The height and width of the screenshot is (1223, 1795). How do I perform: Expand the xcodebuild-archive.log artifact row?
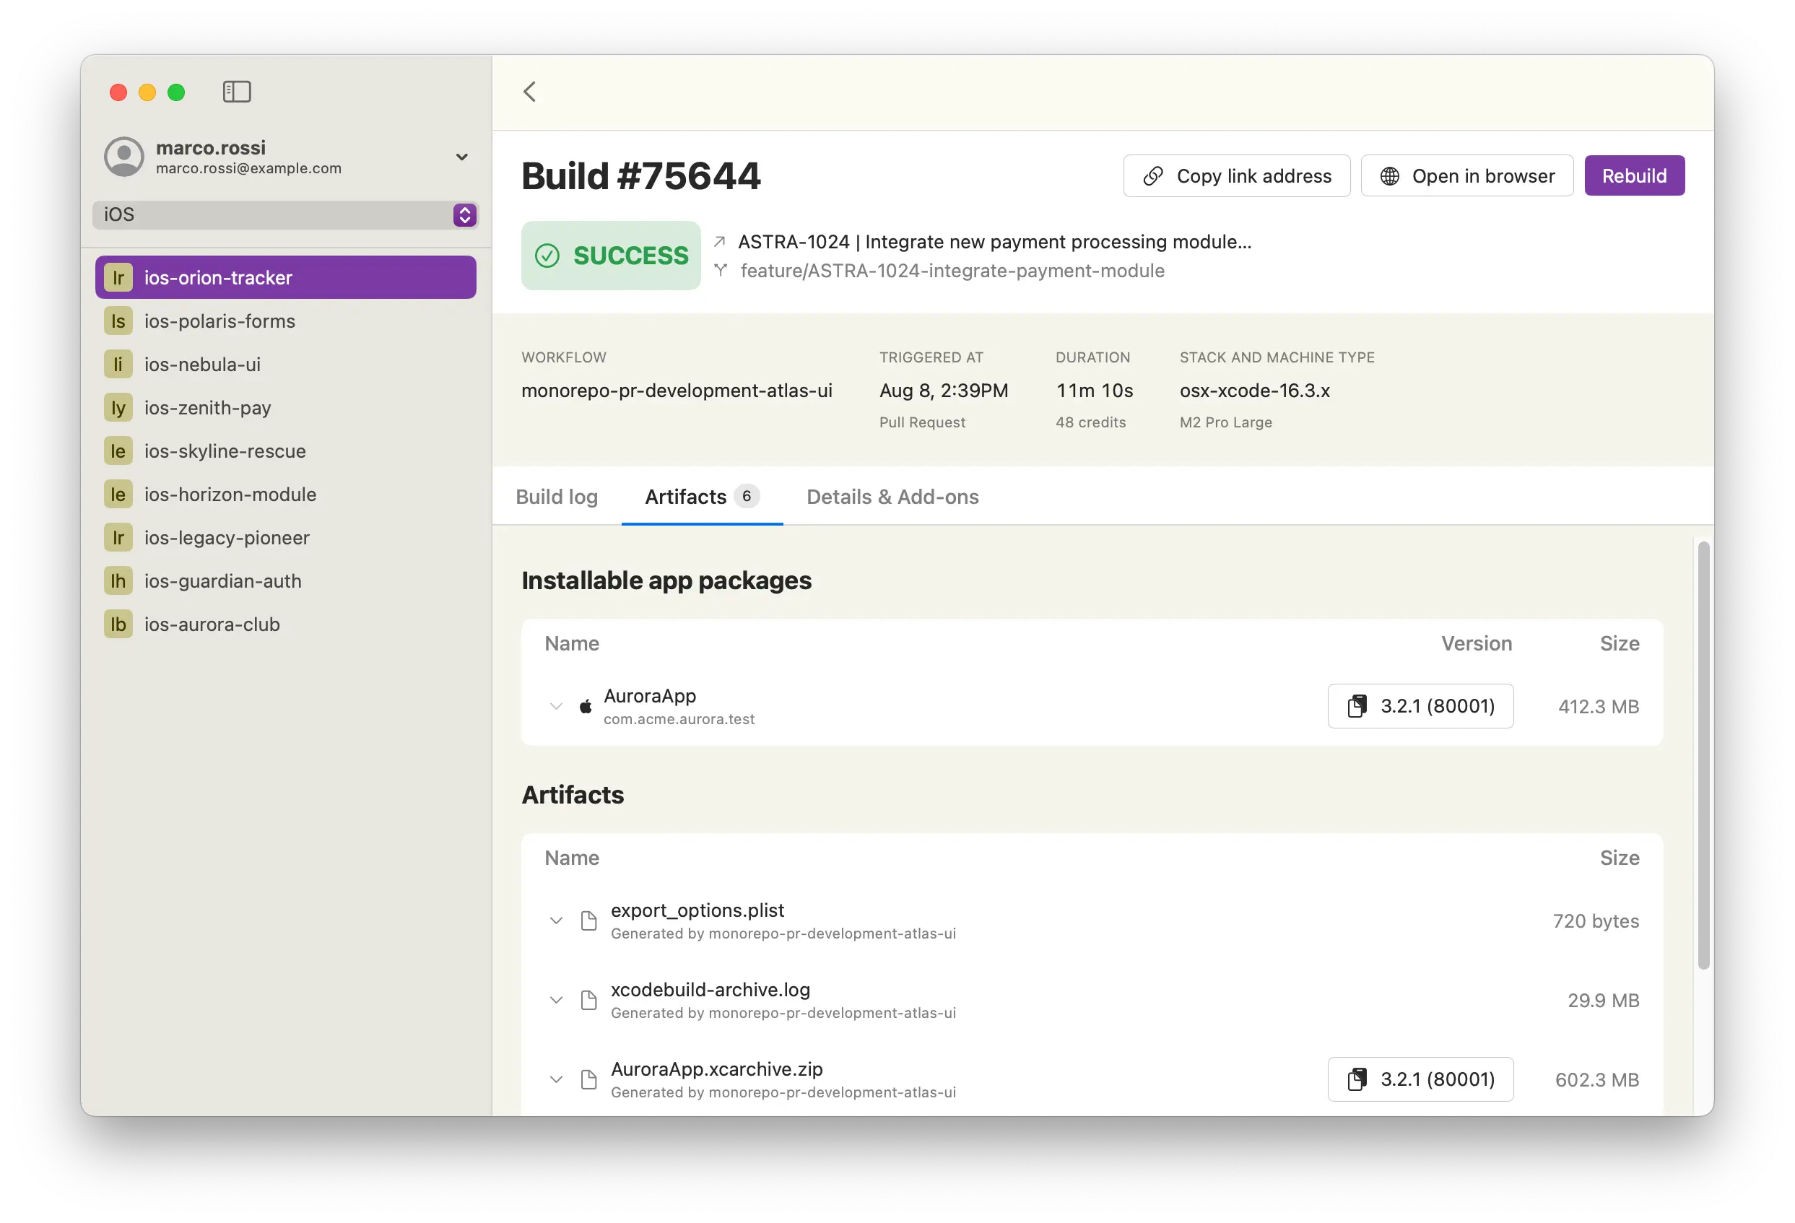pyautogui.click(x=556, y=1000)
